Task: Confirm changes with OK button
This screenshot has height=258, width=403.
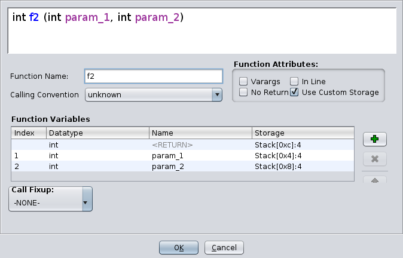Action: [x=179, y=247]
